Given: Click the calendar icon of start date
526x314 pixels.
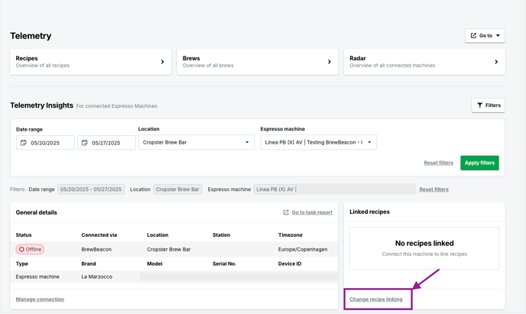Looking at the screenshot, I should [23, 143].
